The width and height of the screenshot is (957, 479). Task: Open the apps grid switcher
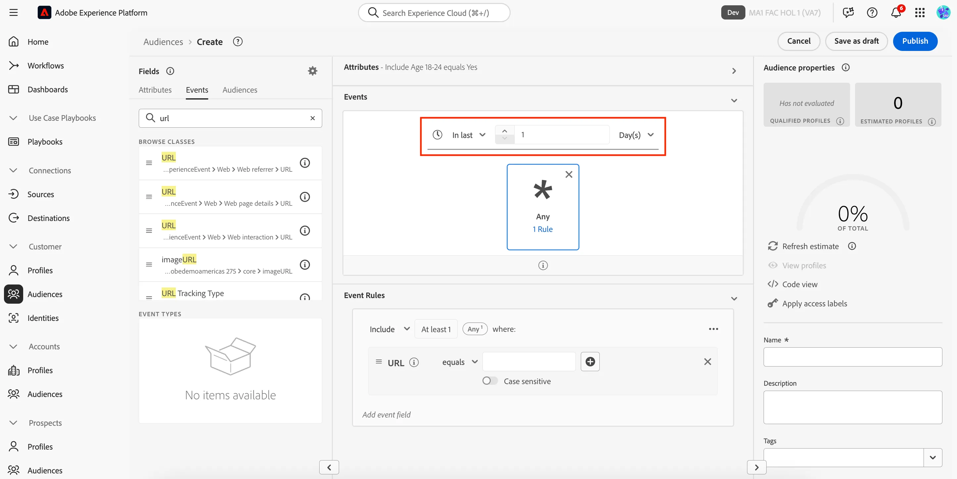pos(920,13)
